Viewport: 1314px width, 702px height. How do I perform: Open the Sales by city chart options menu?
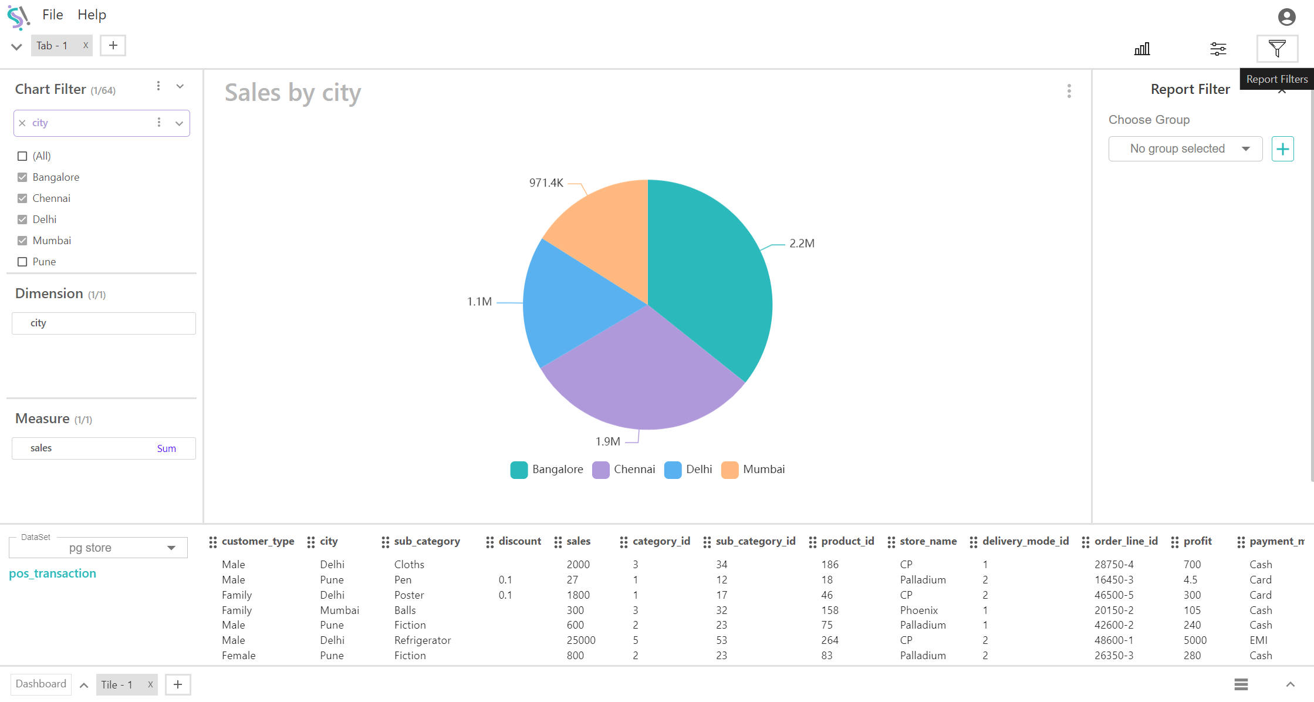tap(1069, 91)
